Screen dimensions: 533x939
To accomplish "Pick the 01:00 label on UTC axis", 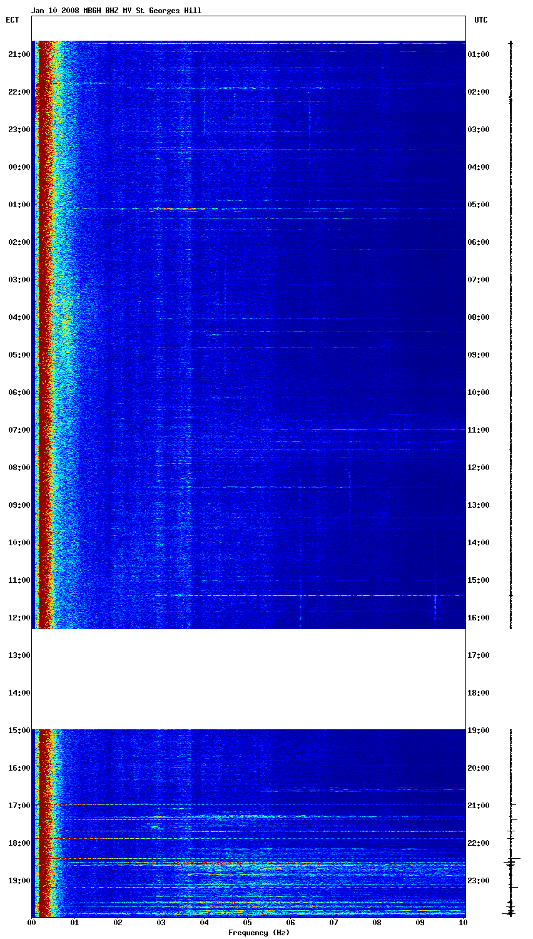I will coord(479,54).
